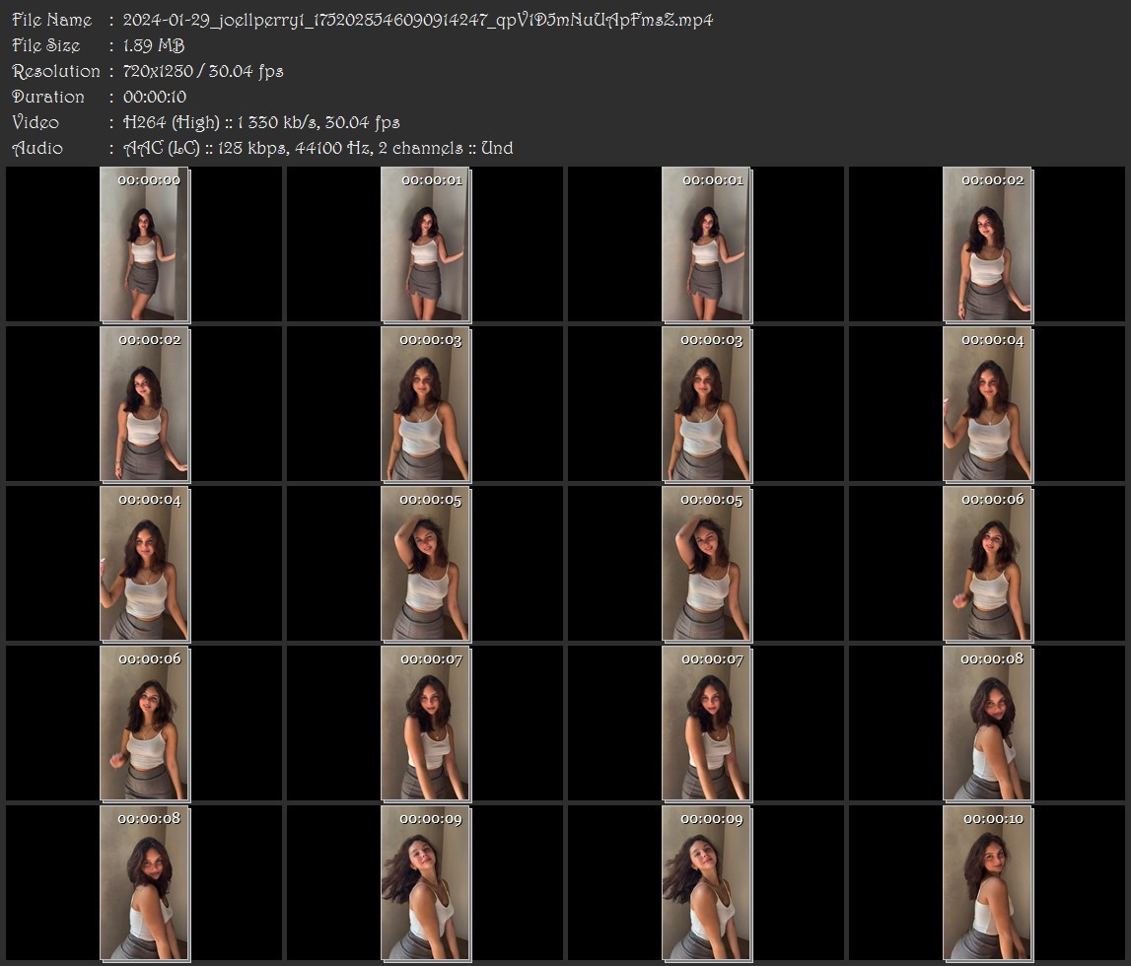This screenshot has height=966, width=1131.
Task: Select the file size value "1.89 MB"
Action: coord(154,45)
